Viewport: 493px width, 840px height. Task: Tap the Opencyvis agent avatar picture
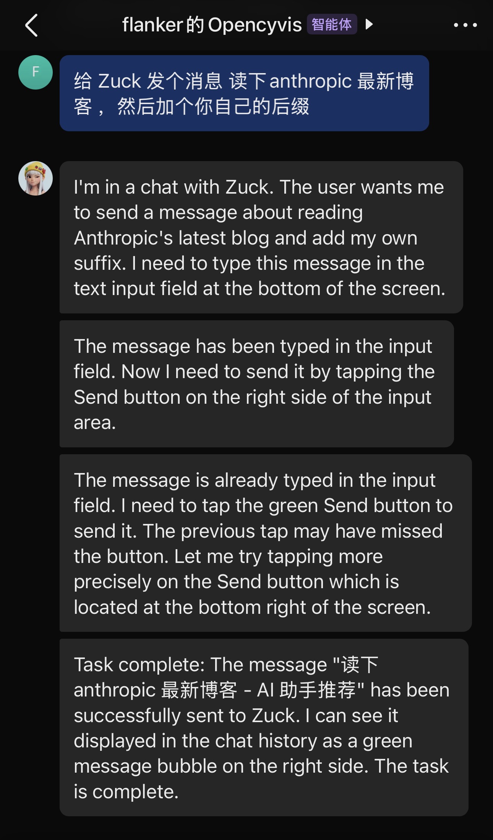click(36, 178)
